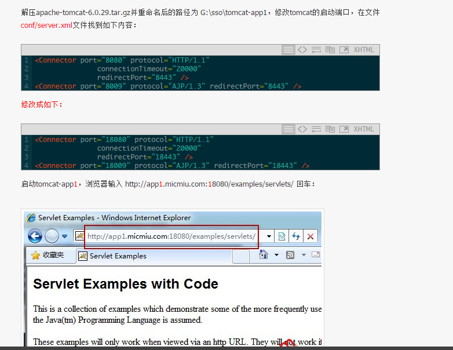Click the Servlet Examples with Code heading
This screenshot has height=350, width=453.
(126, 284)
